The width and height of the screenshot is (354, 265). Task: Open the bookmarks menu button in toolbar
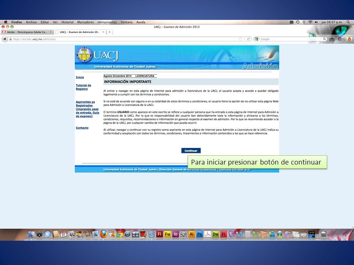click(340, 39)
